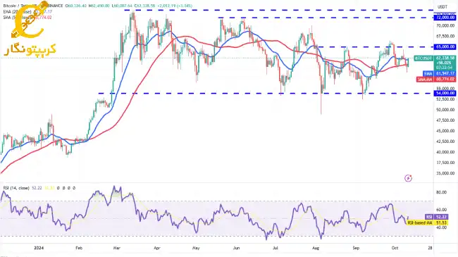This screenshot has height=257, width=458.
Task: Click the purple lightning bolt alert icon
Action: 408,178
